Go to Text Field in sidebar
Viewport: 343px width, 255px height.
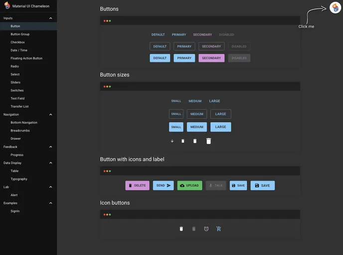click(28, 98)
